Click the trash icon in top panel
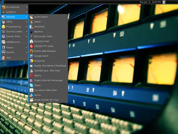 click(164, 2)
